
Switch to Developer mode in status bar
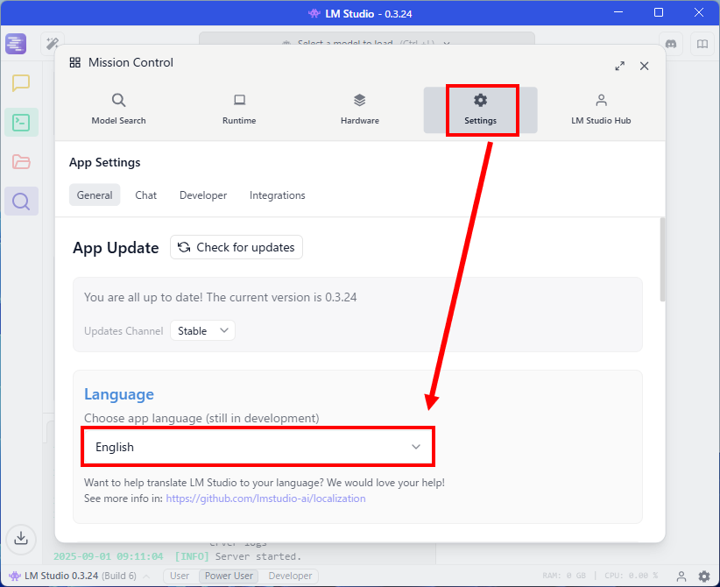click(x=290, y=576)
